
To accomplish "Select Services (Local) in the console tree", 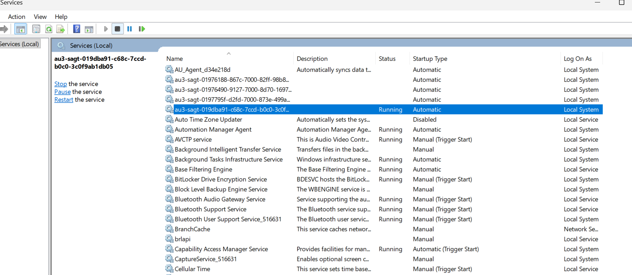I will 20,44.
